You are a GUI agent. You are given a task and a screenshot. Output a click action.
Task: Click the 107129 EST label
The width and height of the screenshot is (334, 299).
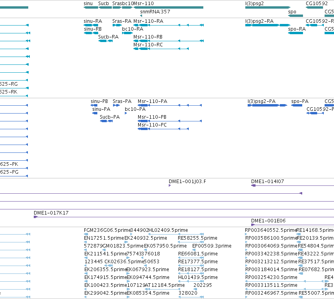136,285
